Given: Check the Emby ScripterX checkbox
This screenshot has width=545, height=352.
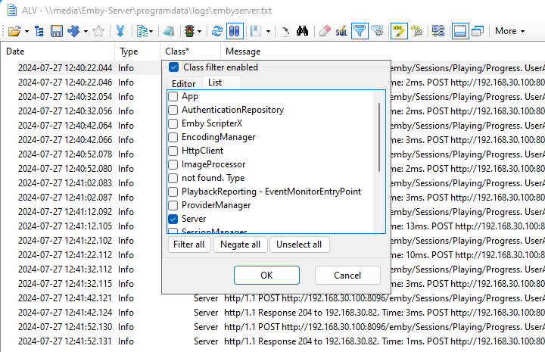Looking at the screenshot, I should 173,123.
